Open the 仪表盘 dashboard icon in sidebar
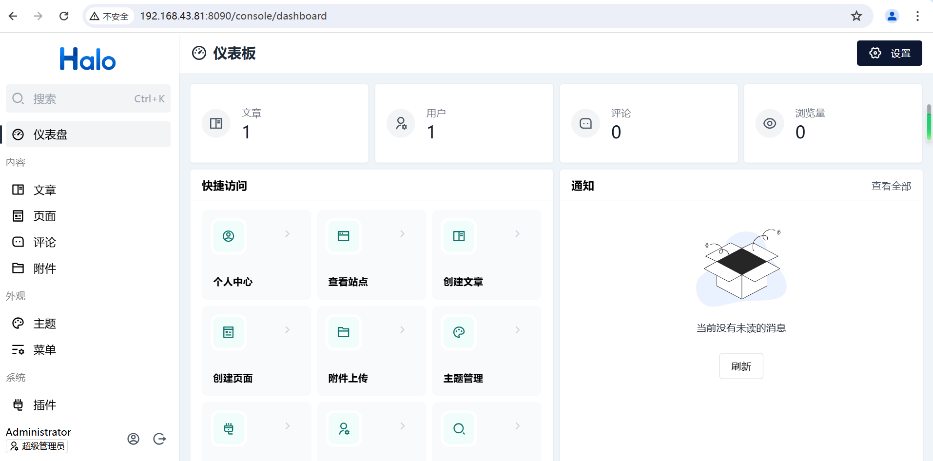The image size is (933, 461). [x=18, y=134]
